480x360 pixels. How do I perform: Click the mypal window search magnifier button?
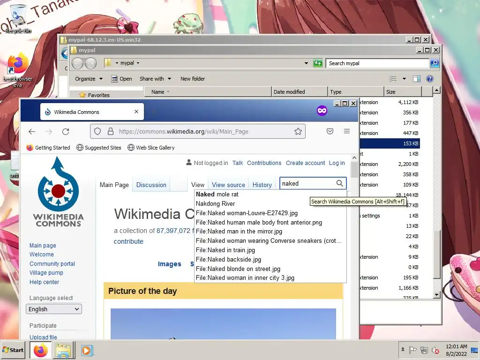coord(435,63)
